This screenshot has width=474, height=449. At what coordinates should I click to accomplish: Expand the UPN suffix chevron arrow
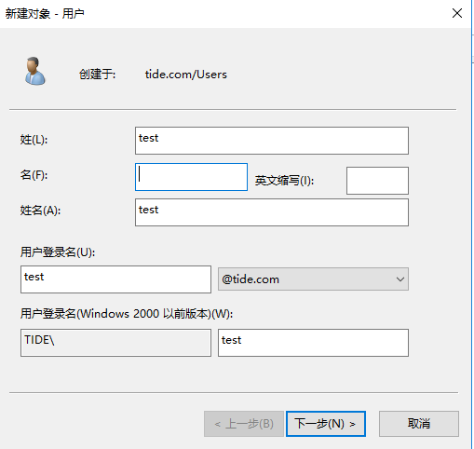tap(400, 279)
